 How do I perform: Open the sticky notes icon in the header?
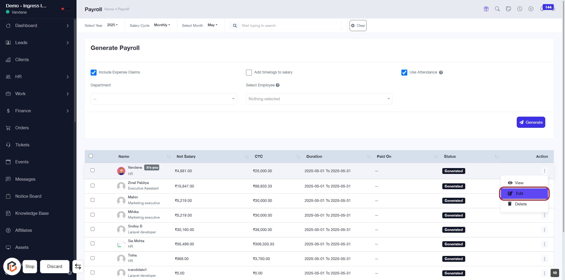coord(508,9)
